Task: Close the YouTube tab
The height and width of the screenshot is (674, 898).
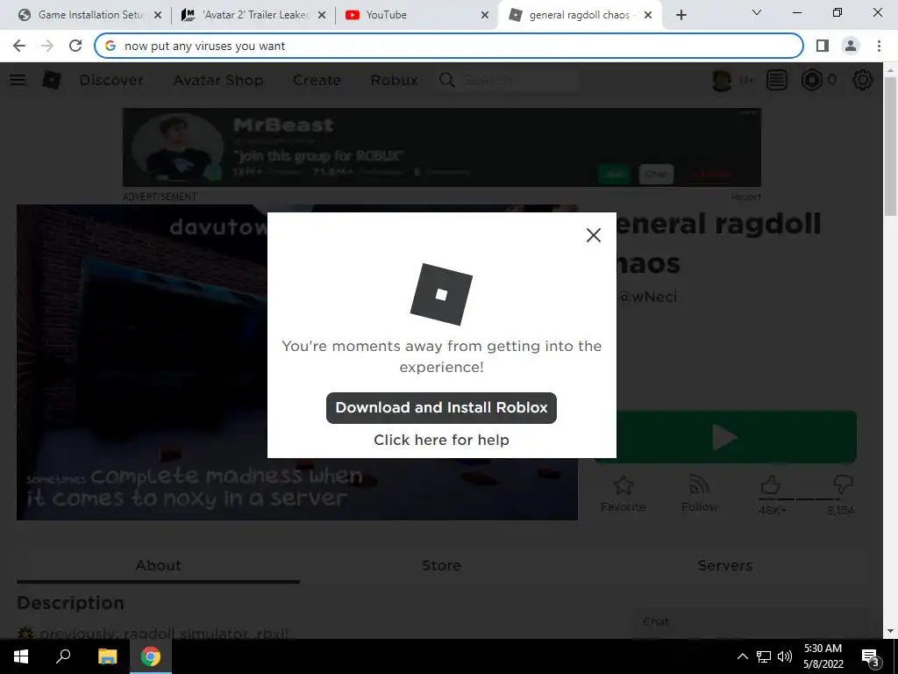Action: [x=485, y=15]
